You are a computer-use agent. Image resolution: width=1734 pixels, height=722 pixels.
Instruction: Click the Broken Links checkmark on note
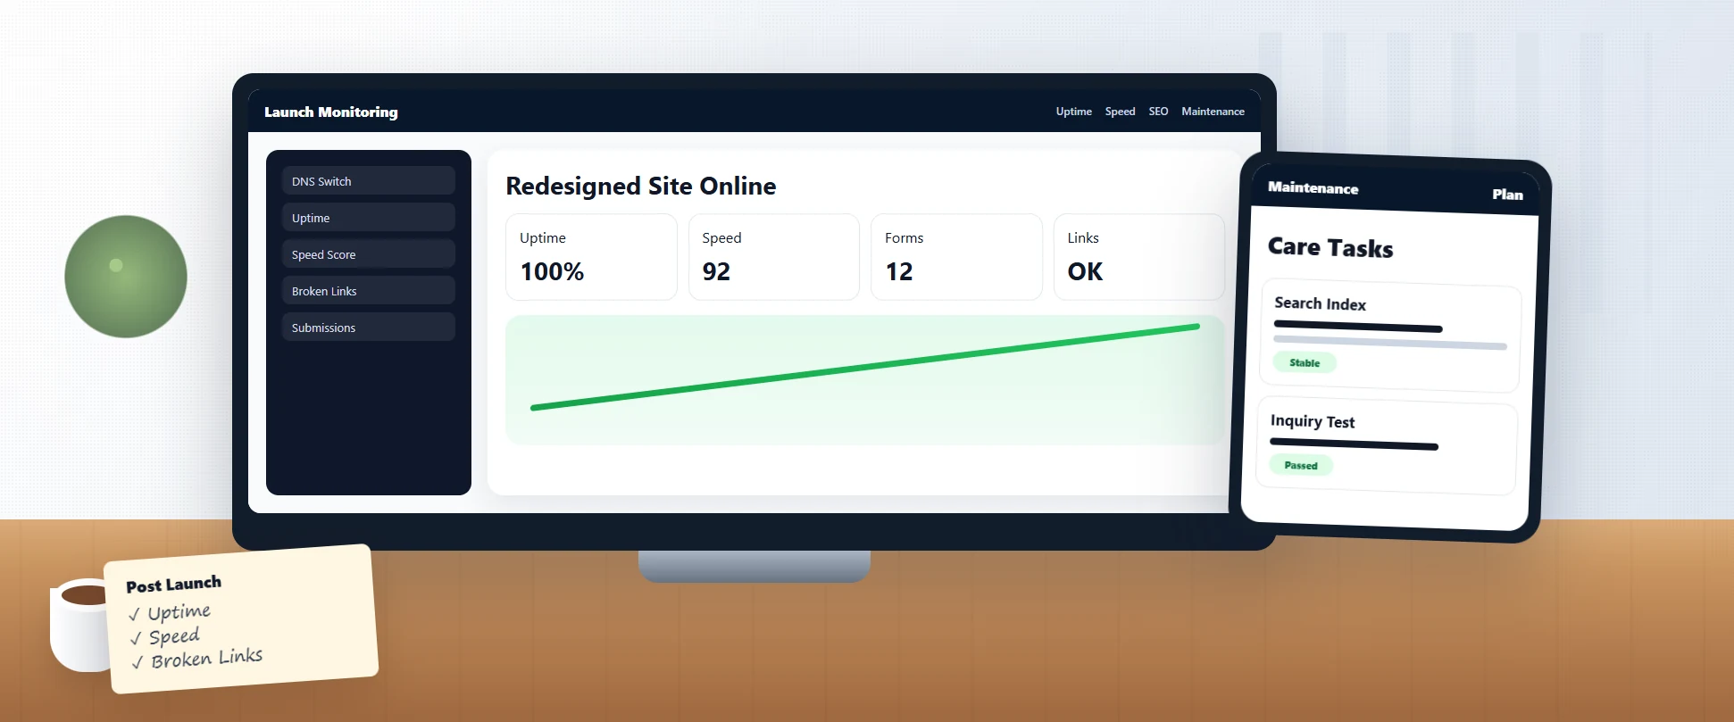138,663
